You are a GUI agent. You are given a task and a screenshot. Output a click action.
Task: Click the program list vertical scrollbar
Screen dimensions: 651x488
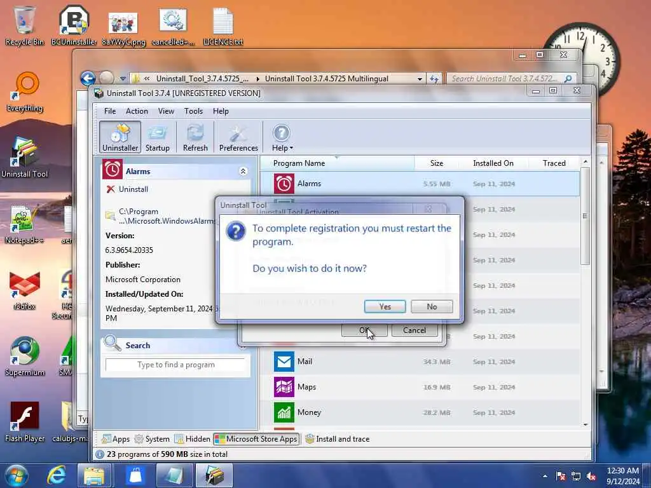click(x=586, y=216)
